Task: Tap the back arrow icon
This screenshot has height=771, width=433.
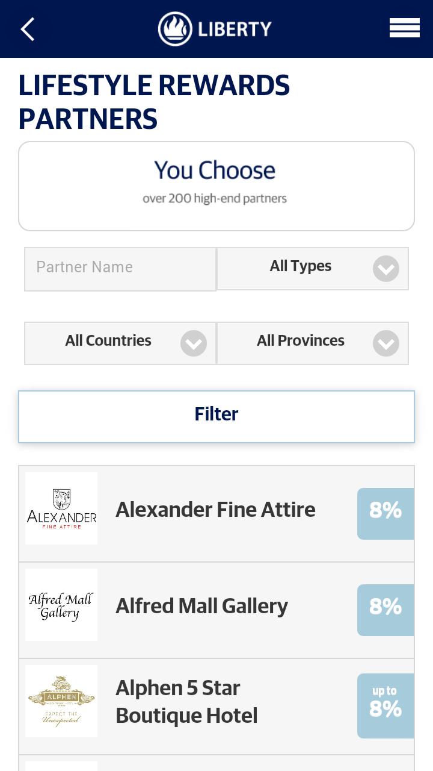Action: coord(28,29)
